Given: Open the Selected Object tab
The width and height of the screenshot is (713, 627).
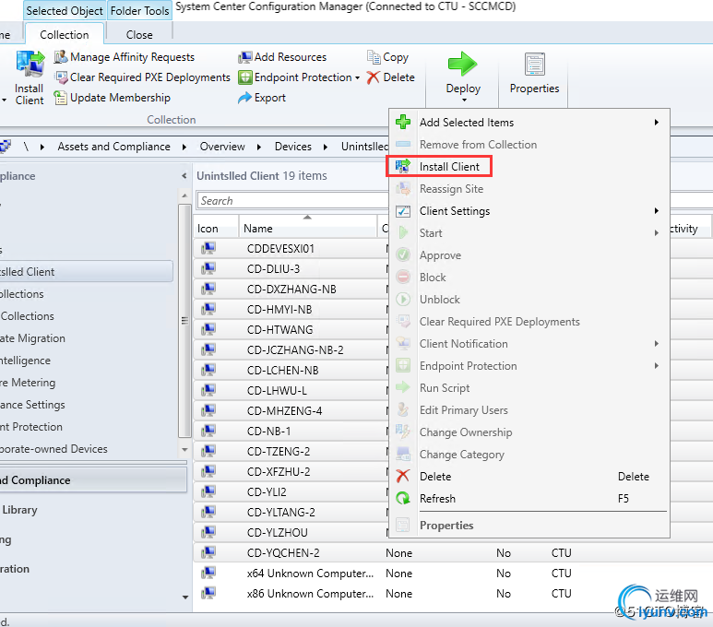Looking at the screenshot, I should (65, 10).
